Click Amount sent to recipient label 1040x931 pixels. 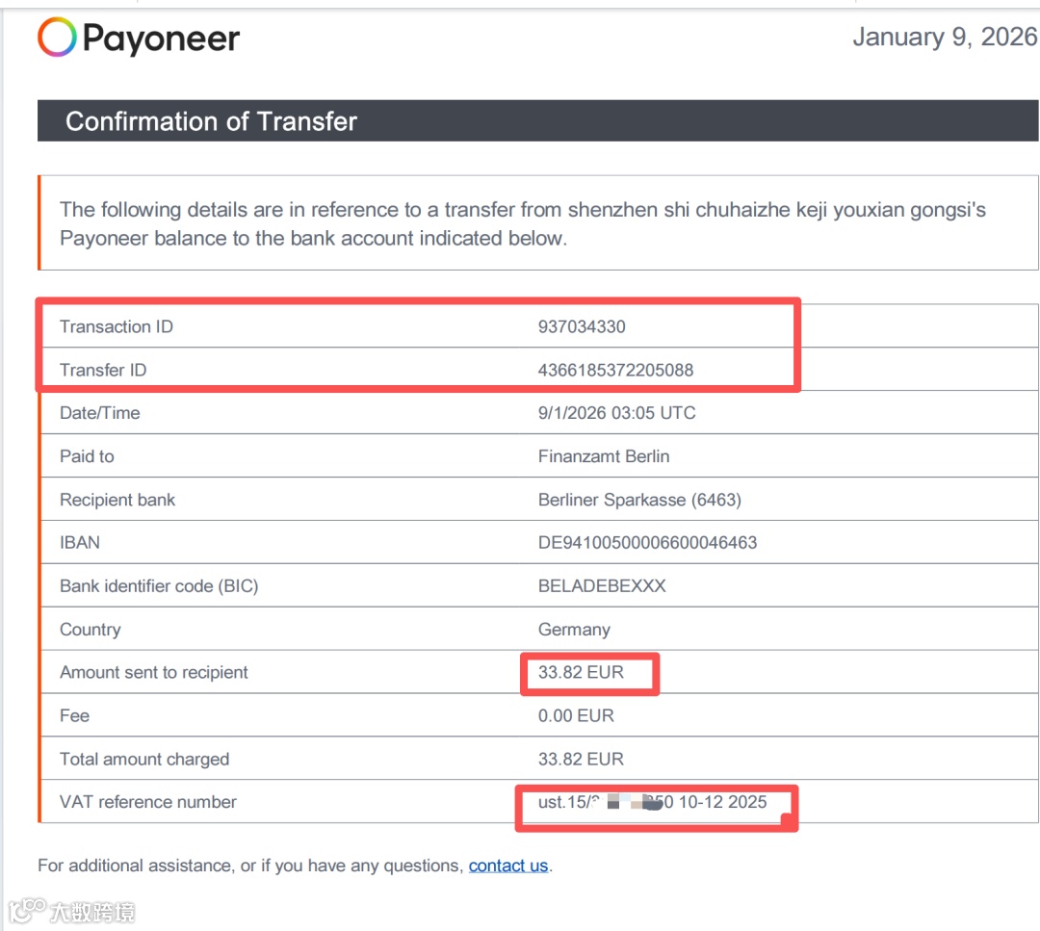coord(154,672)
